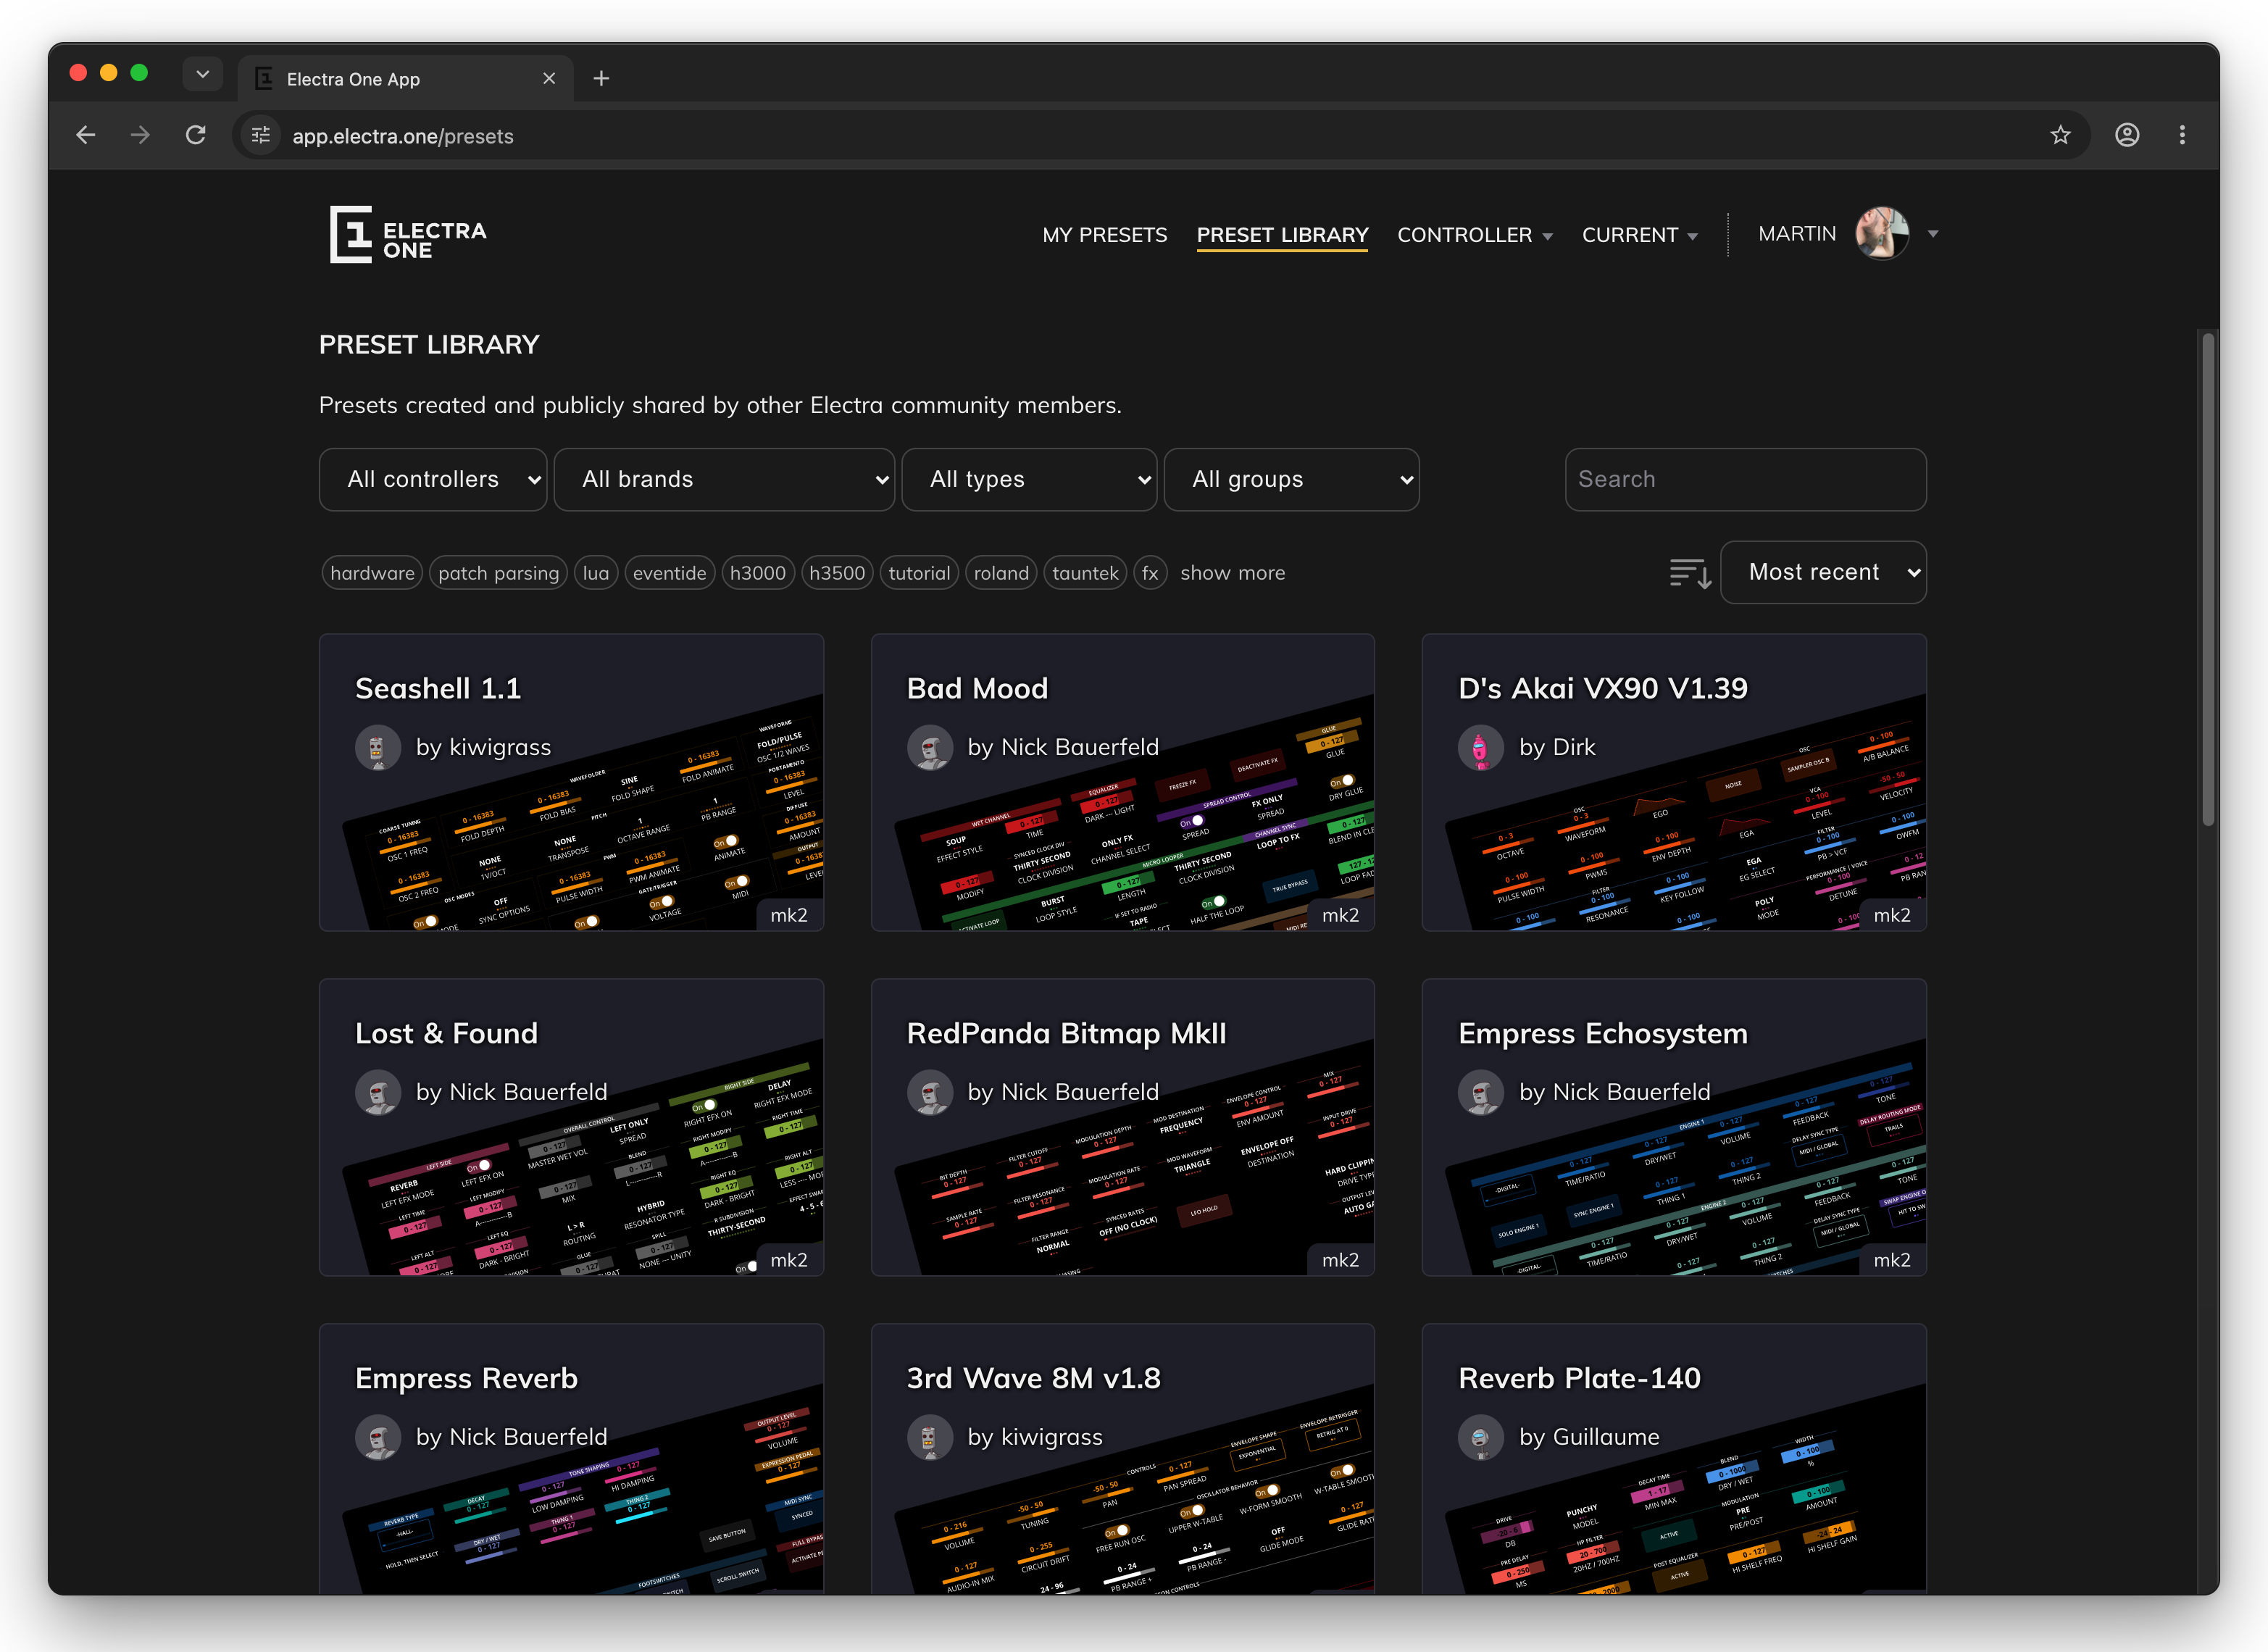The height and width of the screenshot is (1652, 2268).
Task: Close the Electra One App tab
Action: [x=549, y=78]
